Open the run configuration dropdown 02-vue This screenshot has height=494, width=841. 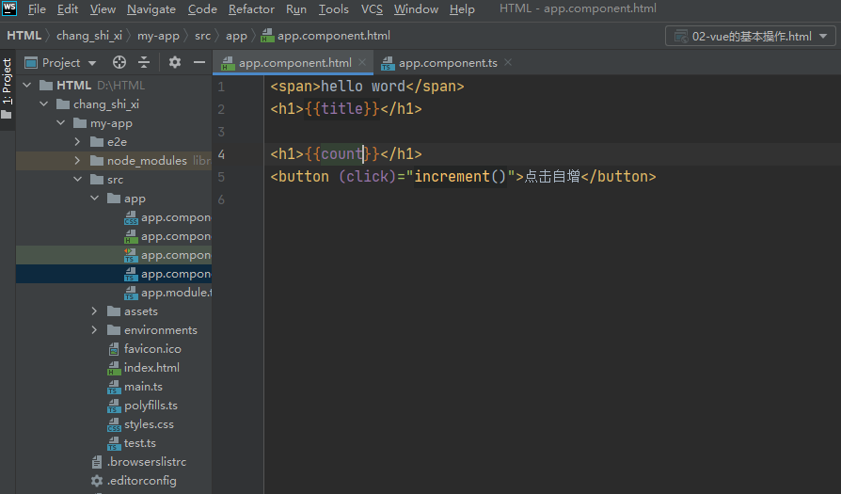pyautogui.click(x=751, y=36)
